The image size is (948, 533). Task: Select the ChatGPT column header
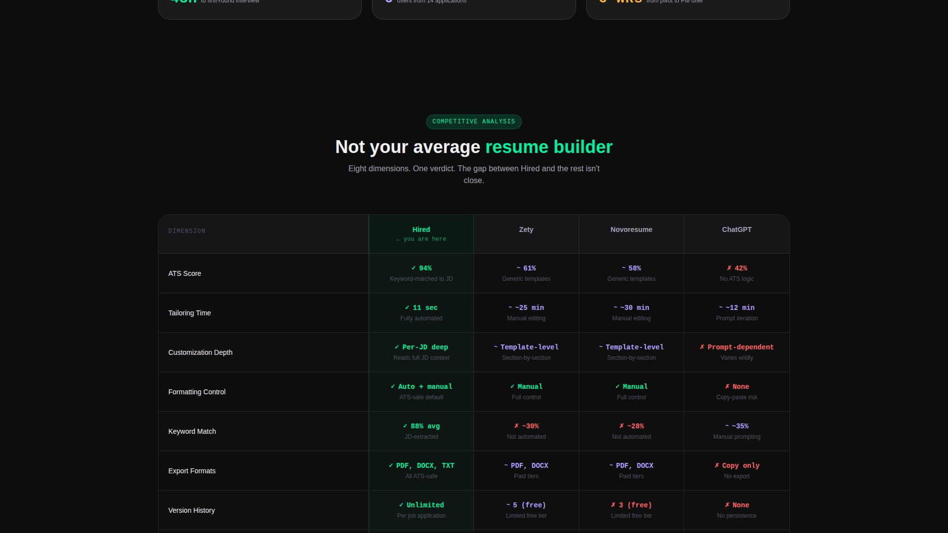[x=737, y=234]
